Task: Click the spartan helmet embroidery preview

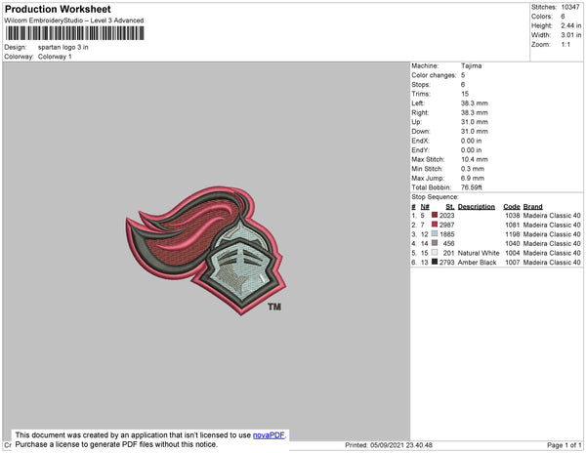Action: (205, 250)
